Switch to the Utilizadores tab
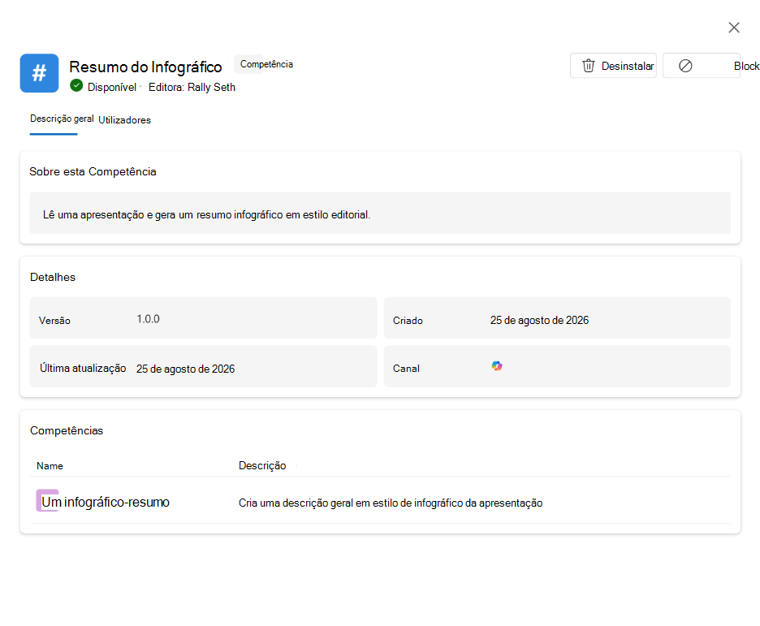This screenshot has height=626, width=760. click(124, 119)
